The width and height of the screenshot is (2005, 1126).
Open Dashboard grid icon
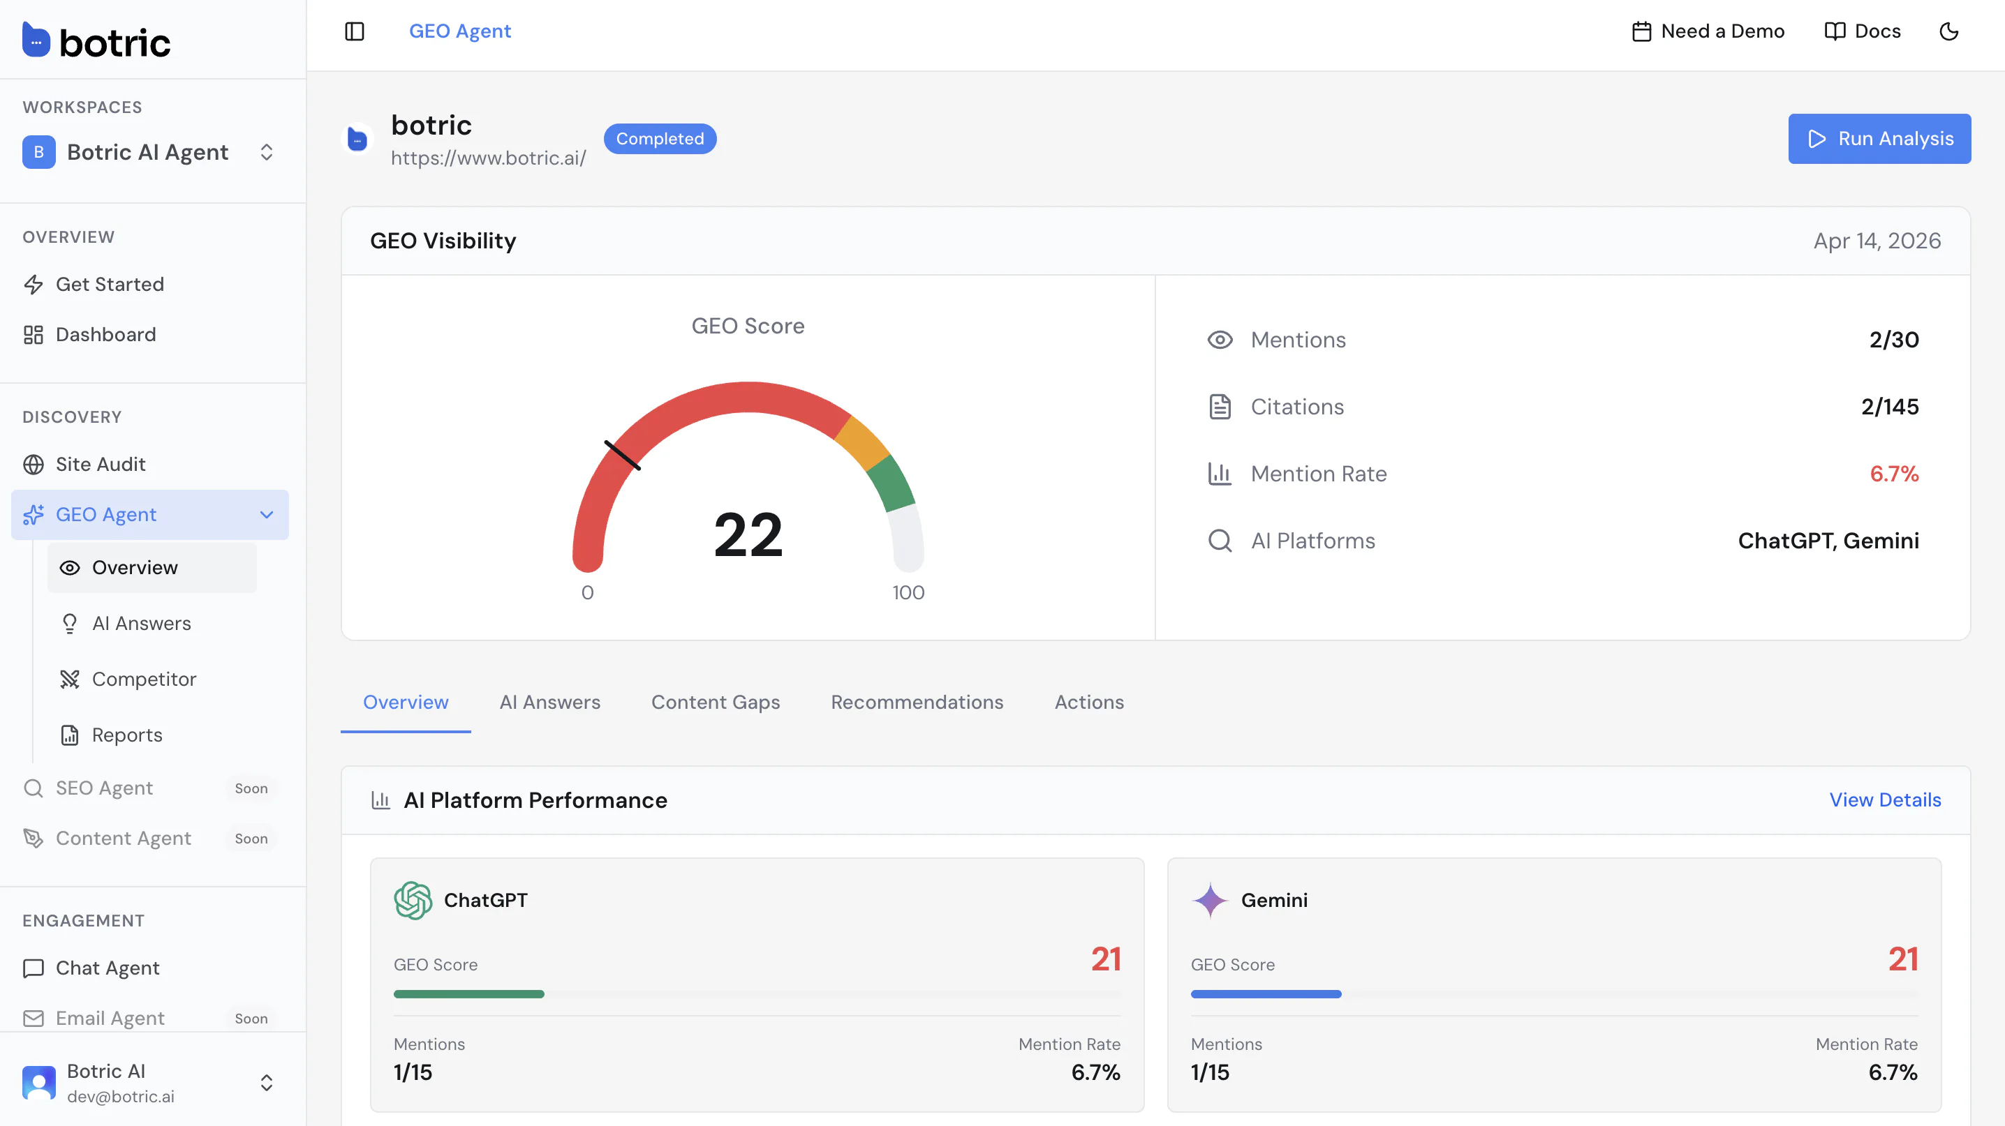point(34,334)
